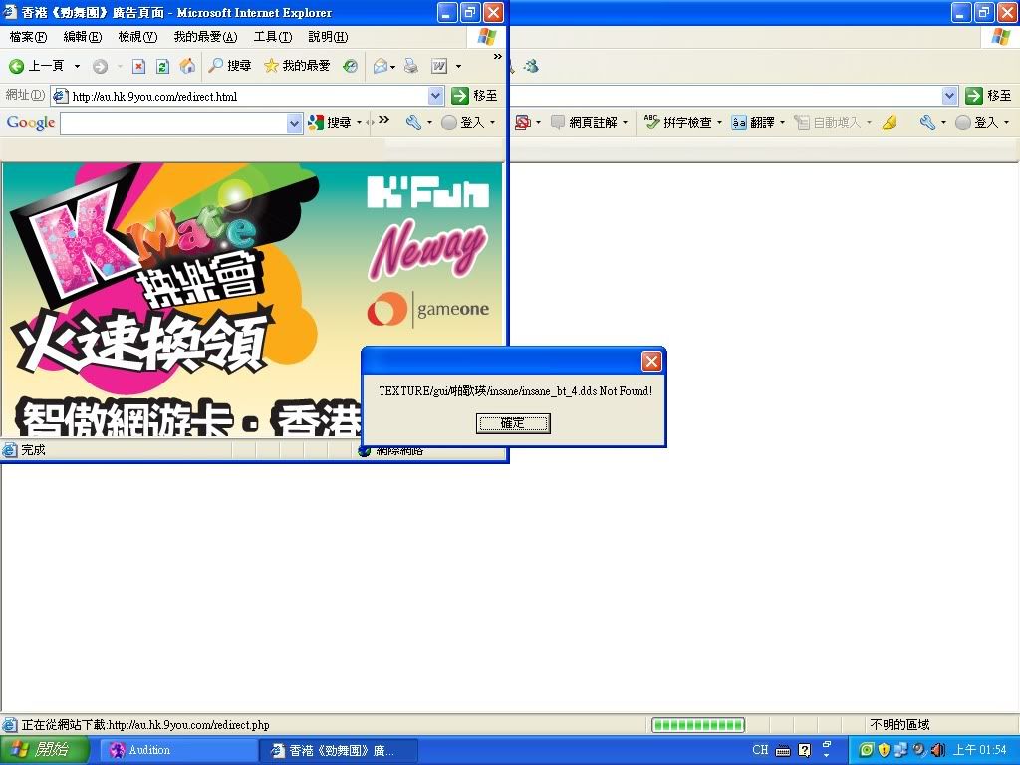Viewport: 1020px width, 765px height.
Task: Click the highlighter icon in Google toolbar
Action: click(890, 123)
